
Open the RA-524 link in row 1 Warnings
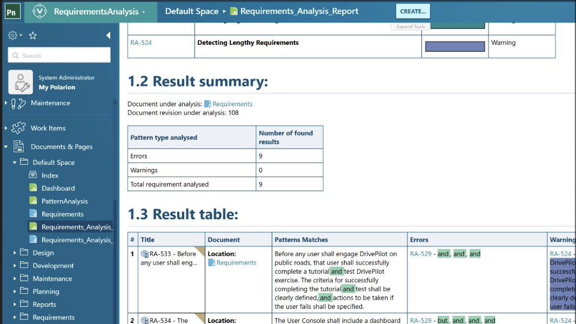pyautogui.click(x=560, y=254)
